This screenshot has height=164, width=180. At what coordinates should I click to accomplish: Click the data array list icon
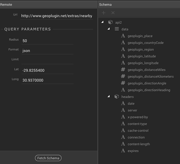[x=117, y=29]
